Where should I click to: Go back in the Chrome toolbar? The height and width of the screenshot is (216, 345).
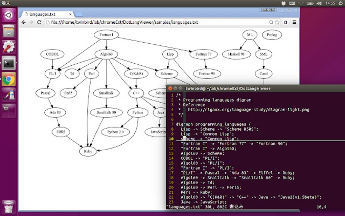[24, 22]
